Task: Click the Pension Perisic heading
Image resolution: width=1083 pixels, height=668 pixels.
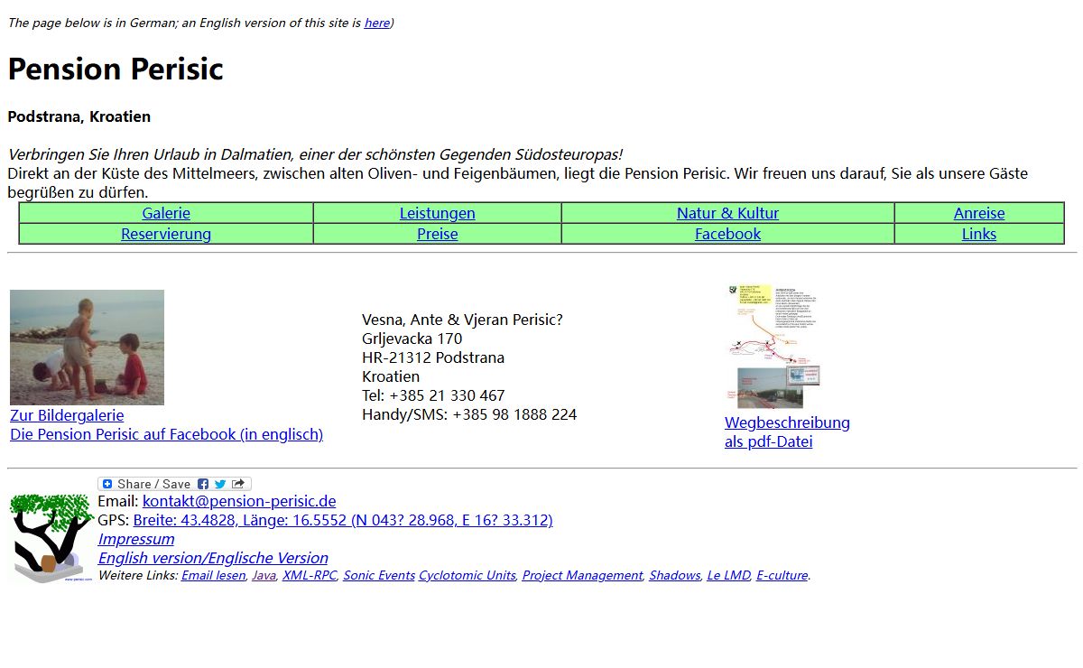Action: tap(116, 69)
